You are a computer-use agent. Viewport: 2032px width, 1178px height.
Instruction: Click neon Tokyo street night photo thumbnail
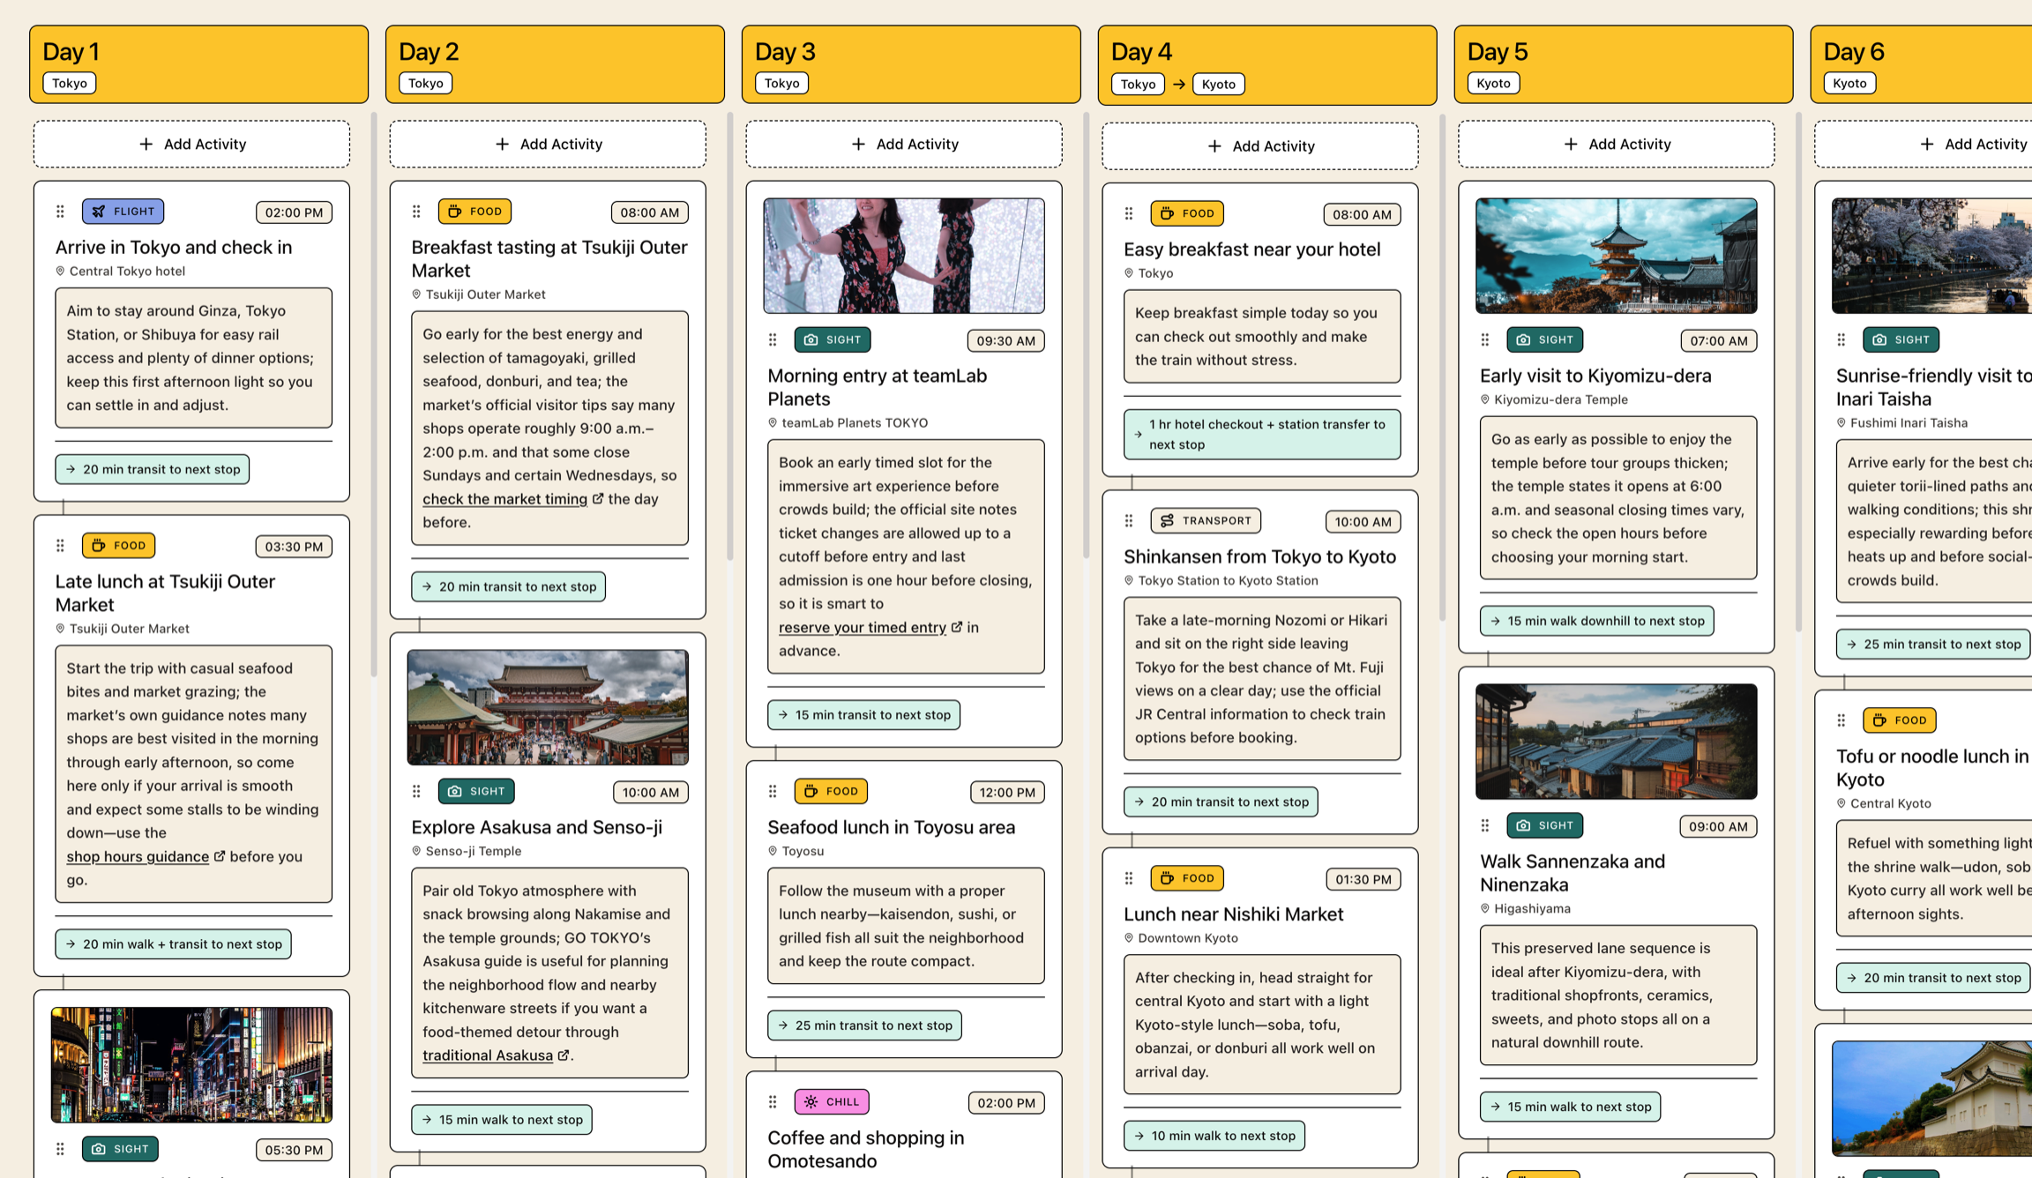pos(191,1065)
